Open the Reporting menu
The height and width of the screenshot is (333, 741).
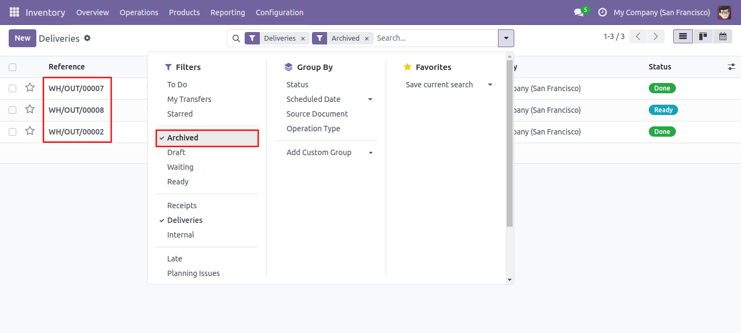228,12
